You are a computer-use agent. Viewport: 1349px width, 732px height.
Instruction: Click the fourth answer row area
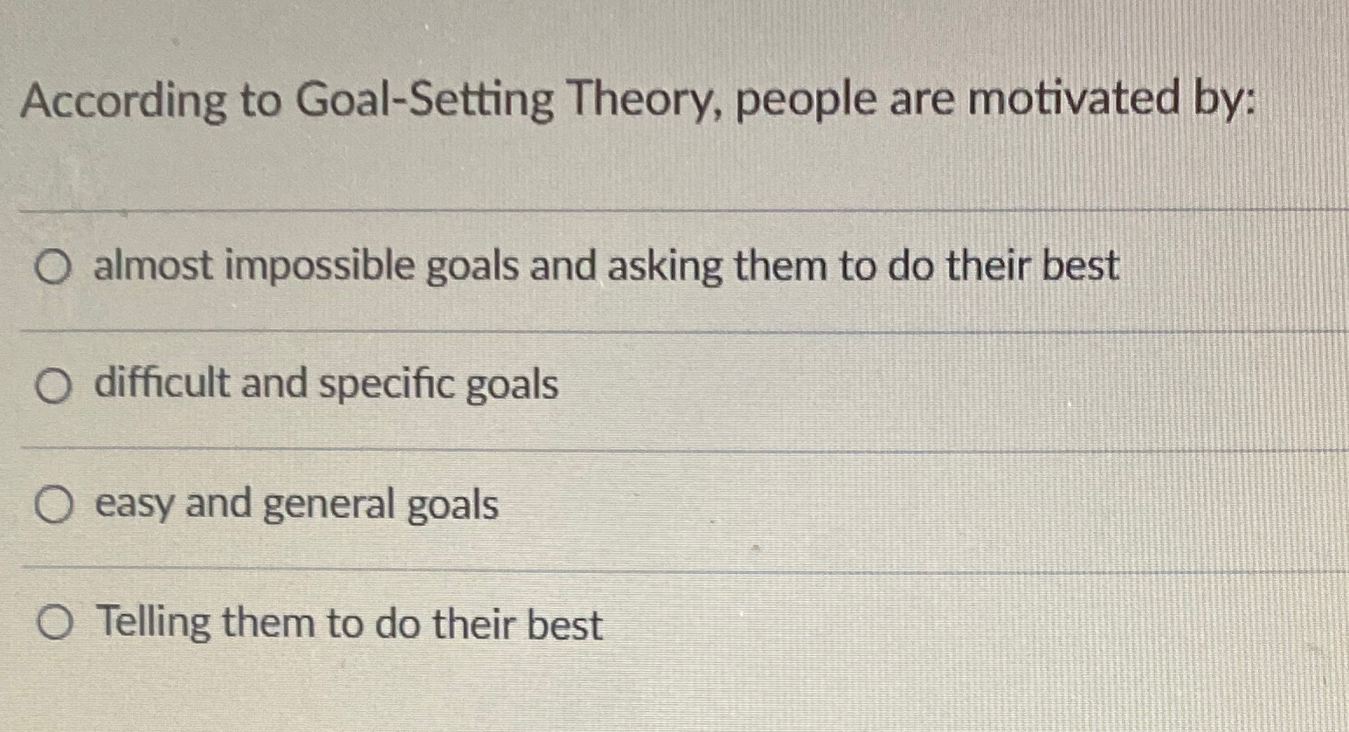tap(612, 623)
